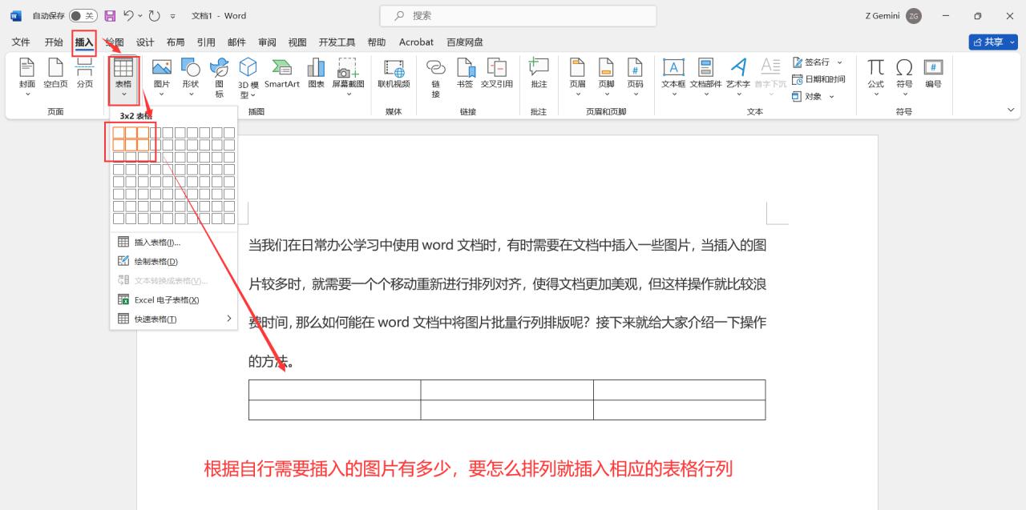Insert a cover page (封面)

click(27, 77)
